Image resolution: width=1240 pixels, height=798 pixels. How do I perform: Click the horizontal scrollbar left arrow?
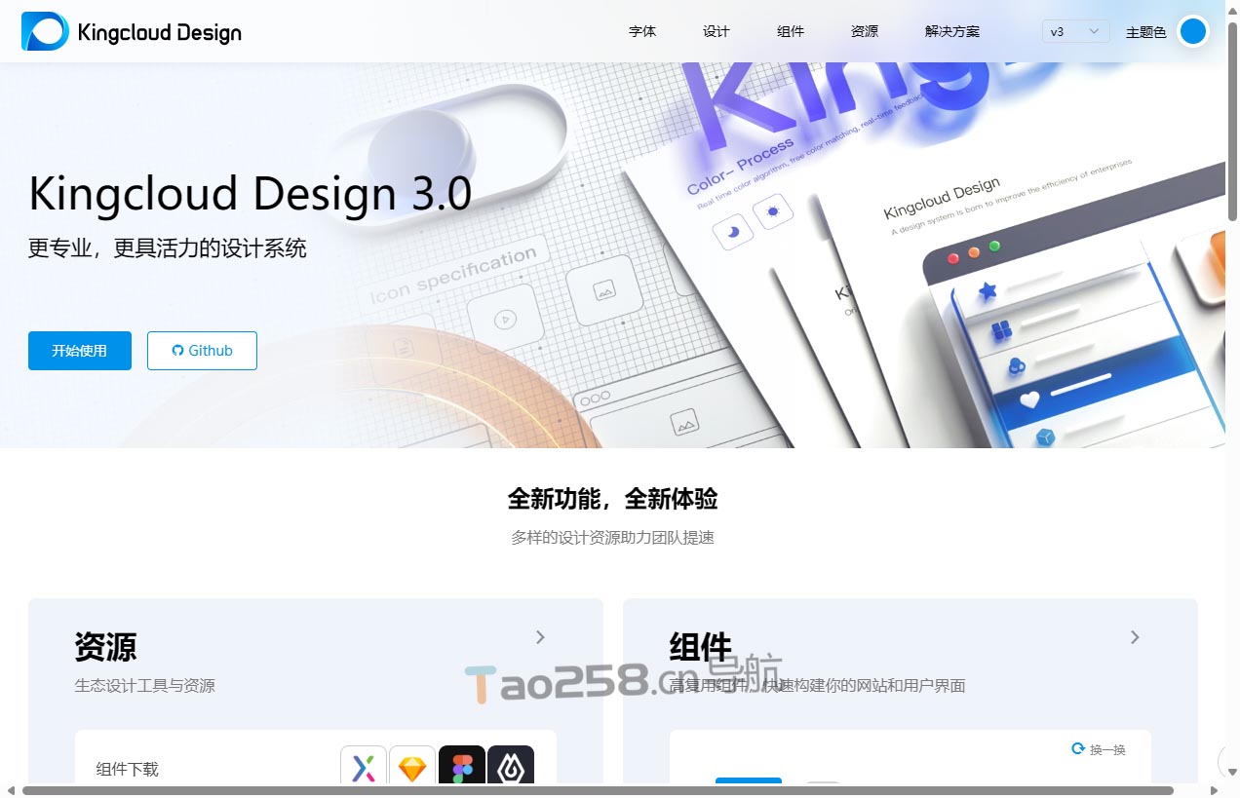(x=11, y=790)
